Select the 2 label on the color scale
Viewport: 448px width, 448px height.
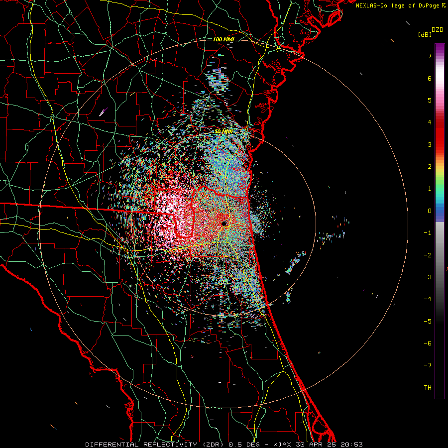pyautogui.click(x=430, y=167)
